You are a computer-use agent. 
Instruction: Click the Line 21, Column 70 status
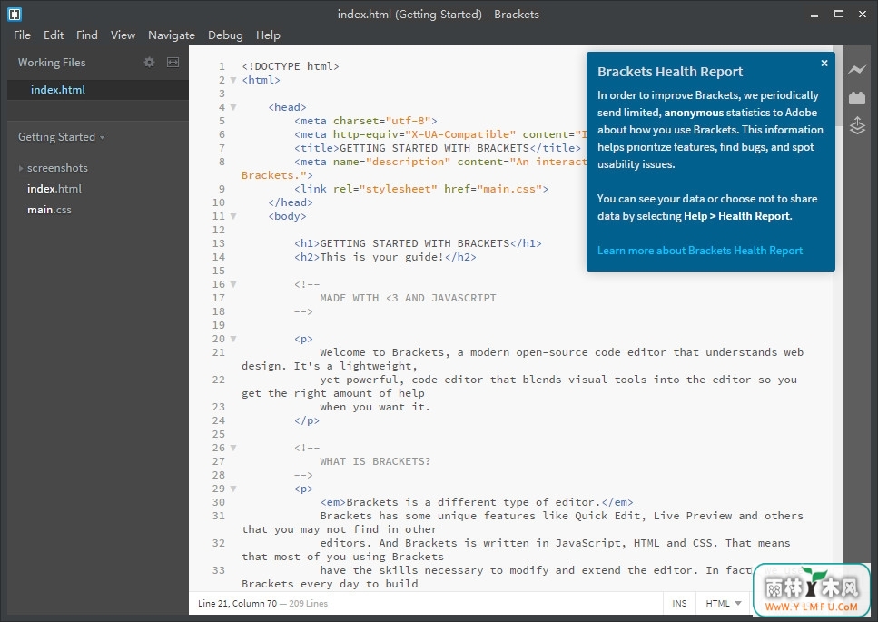(x=237, y=603)
